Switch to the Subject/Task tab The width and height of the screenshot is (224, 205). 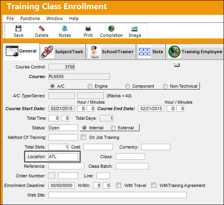pos(62,52)
